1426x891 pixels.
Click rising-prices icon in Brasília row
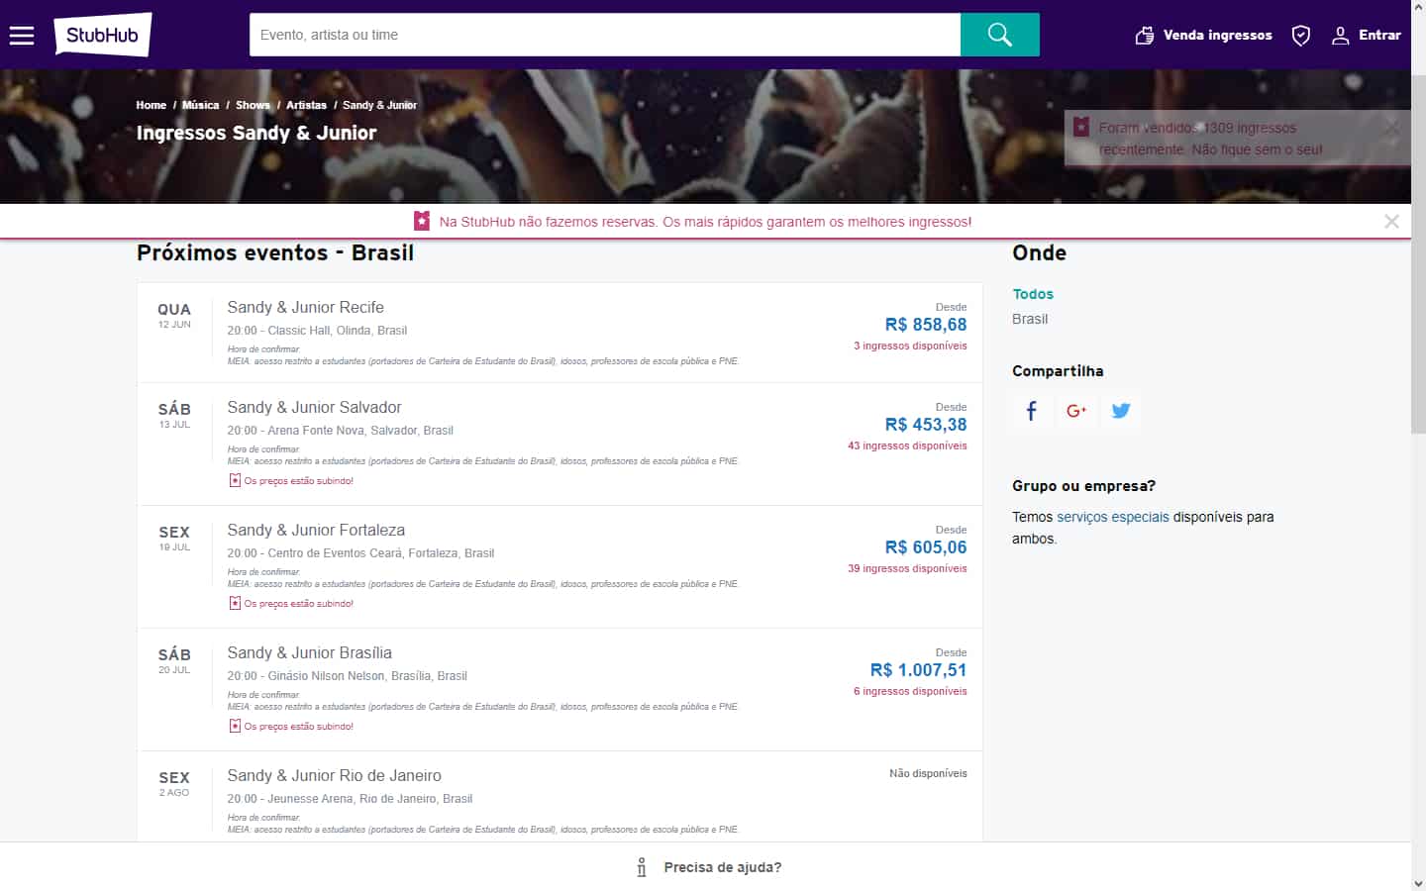[x=235, y=726]
